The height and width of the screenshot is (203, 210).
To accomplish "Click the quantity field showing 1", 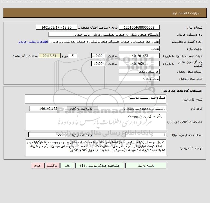I will pos(146,135).
